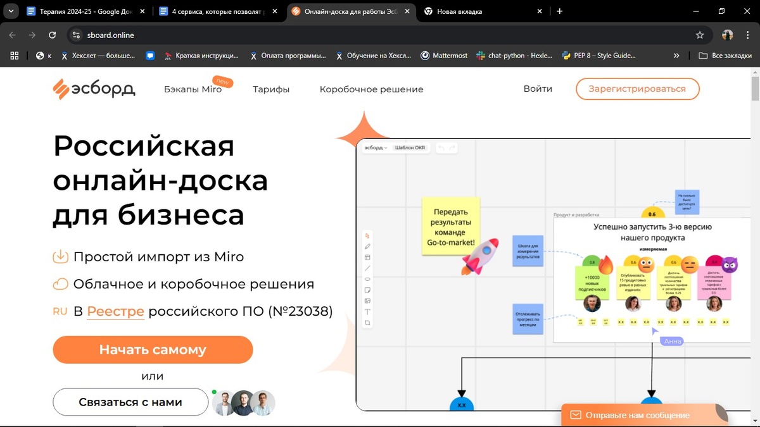Viewport: 760px width, 427px height.
Task: Select the text tool in board toolbar
Action: point(367,312)
